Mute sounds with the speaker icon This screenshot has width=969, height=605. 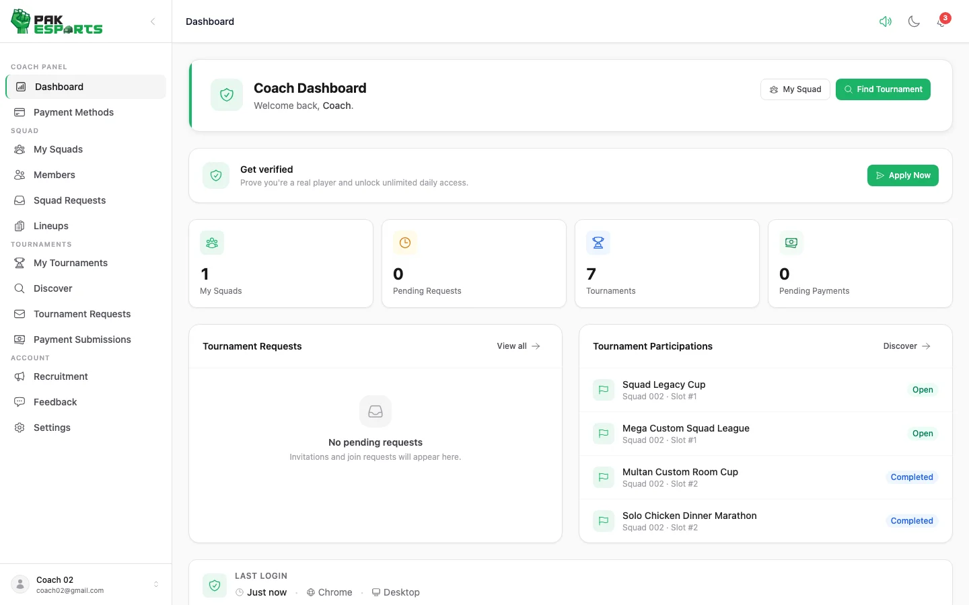[886, 22]
